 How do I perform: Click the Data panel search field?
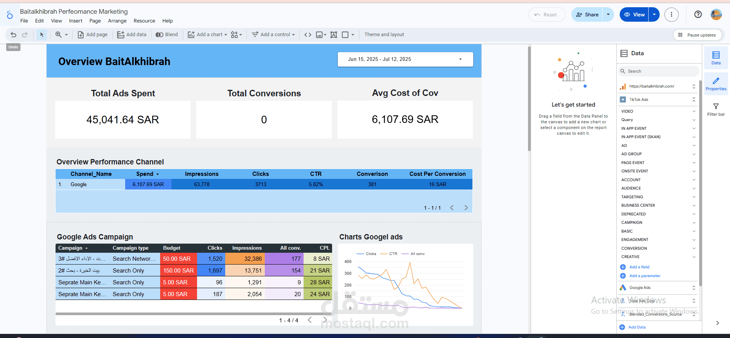659,71
